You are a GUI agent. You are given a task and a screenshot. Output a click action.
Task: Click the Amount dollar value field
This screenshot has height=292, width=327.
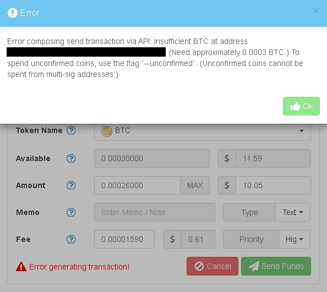click(273, 185)
